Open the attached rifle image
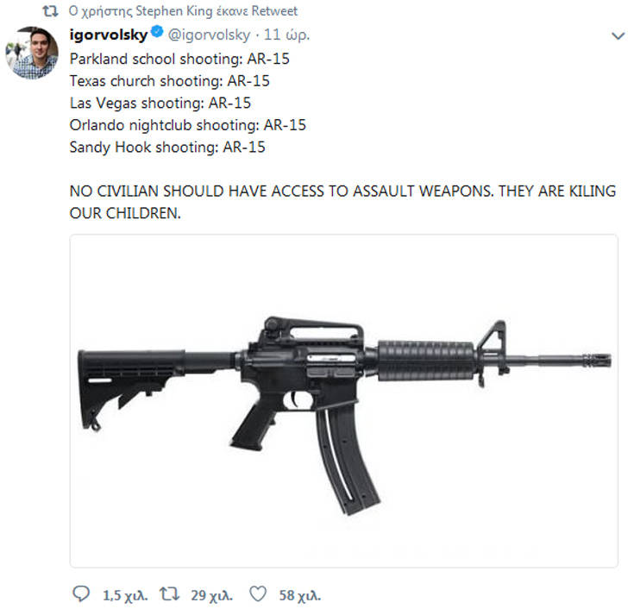Image resolution: width=634 pixels, height=609 pixels. point(343,400)
